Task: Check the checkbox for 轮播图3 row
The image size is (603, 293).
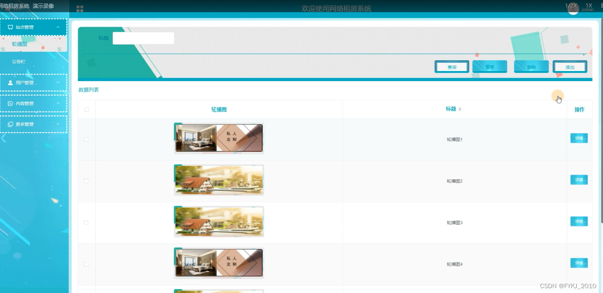Action: [86, 222]
